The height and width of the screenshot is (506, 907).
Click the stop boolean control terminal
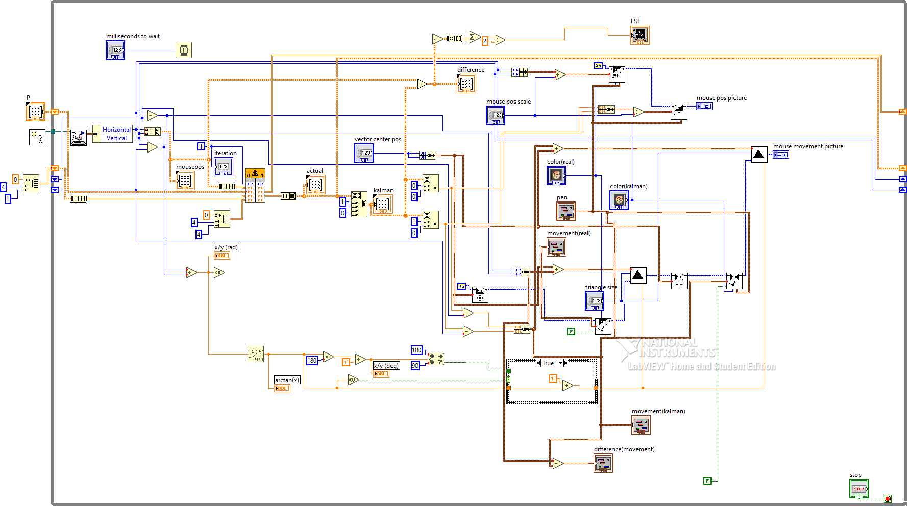pos(859,489)
